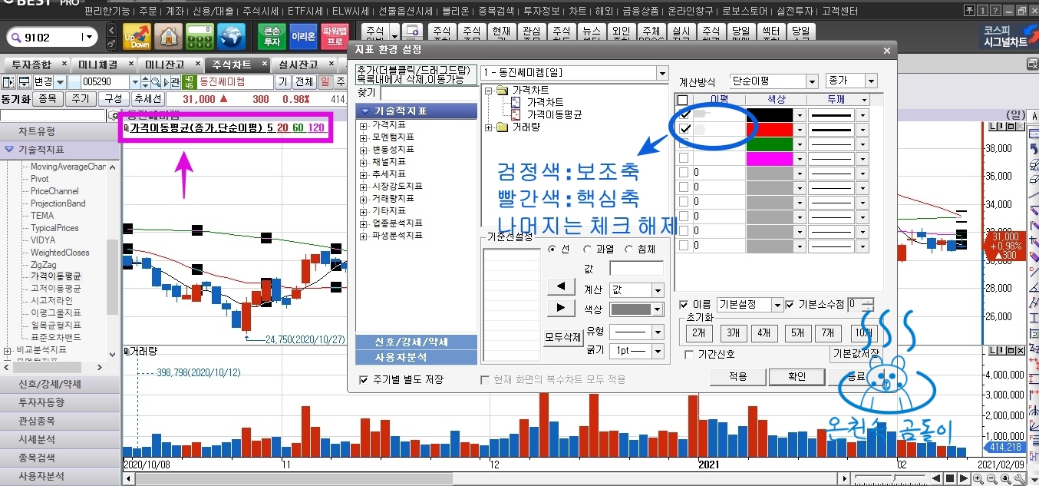Open the 이리온 blue icon
Viewport: 1039px width, 486px height.
pyautogui.click(x=304, y=37)
